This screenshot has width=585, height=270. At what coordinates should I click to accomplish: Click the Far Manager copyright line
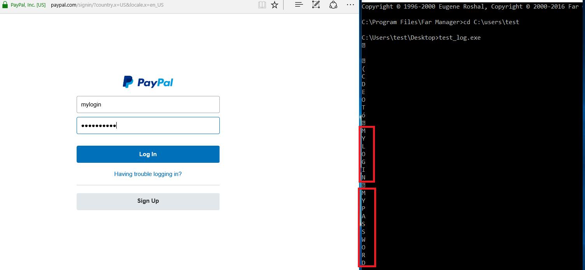(459, 6)
